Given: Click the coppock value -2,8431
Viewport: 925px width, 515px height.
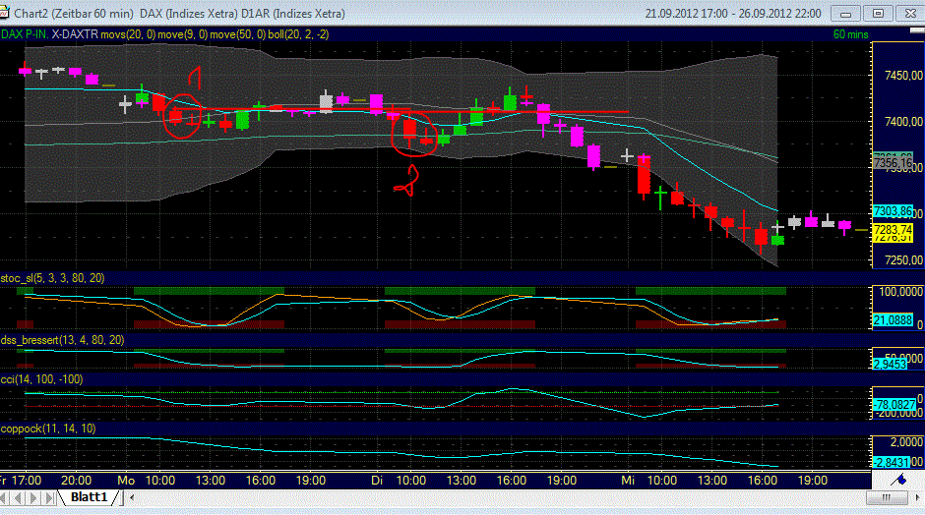Looking at the screenshot, I should click(x=894, y=463).
